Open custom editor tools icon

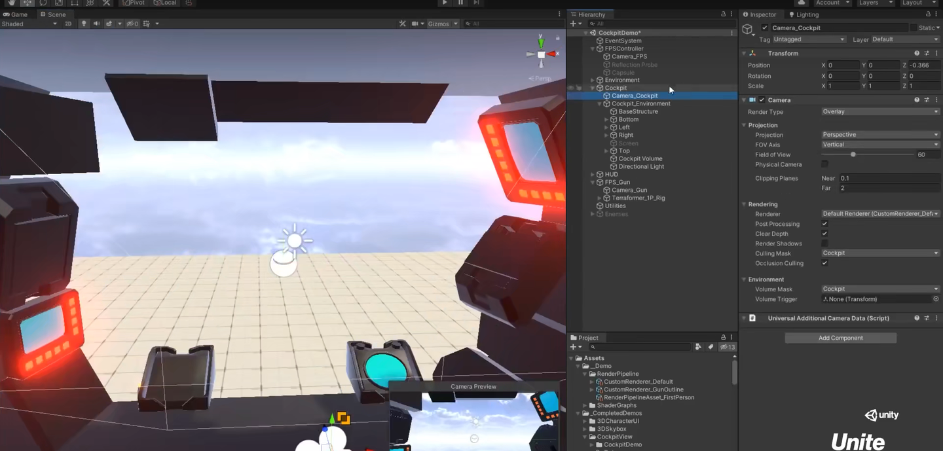(x=106, y=3)
